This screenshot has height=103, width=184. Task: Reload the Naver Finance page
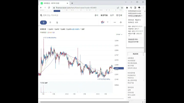(49, 8)
